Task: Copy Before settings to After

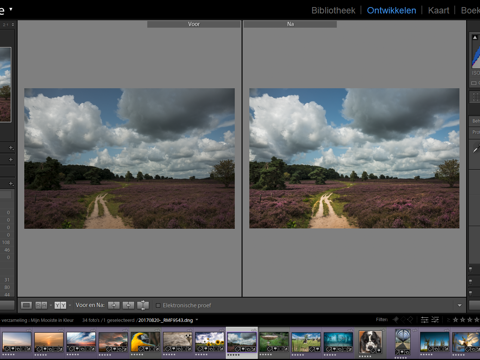Action: pyautogui.click(x=114, y=305)
